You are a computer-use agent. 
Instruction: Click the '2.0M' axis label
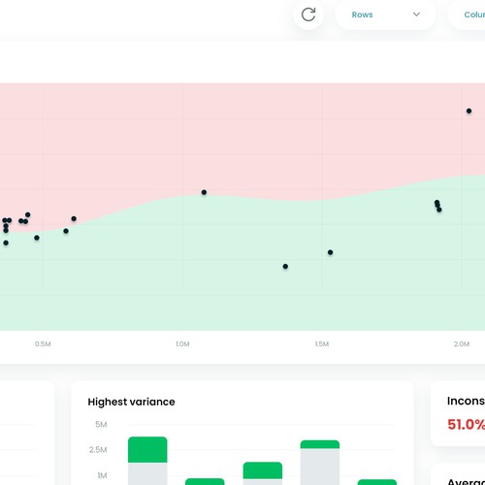[x=462, y=344]
